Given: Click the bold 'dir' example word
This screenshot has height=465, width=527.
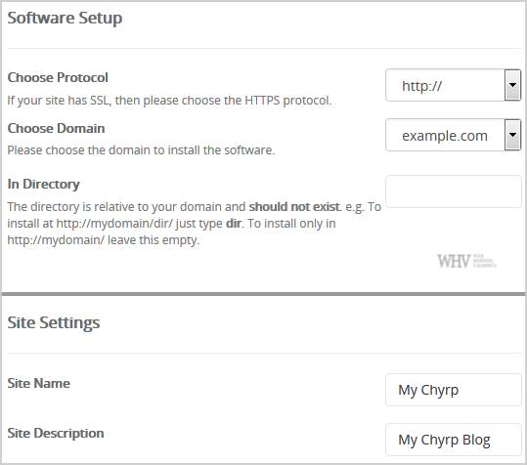Looking at the screenshot, I should 234,224.
